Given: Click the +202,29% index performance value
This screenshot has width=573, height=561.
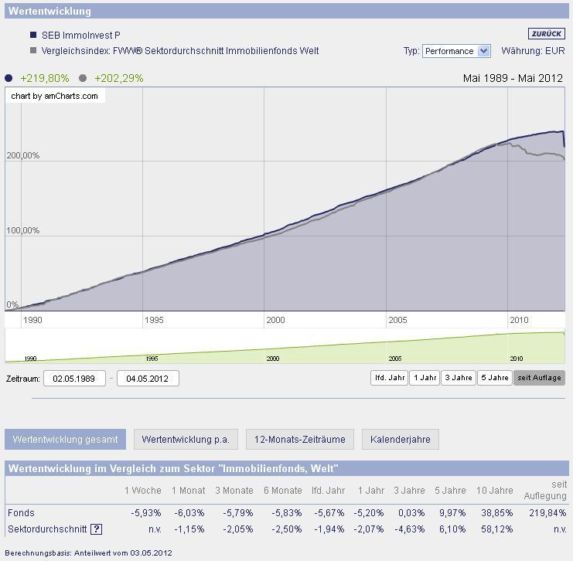Looking at the screenshot, I should (x=119, y=78).
